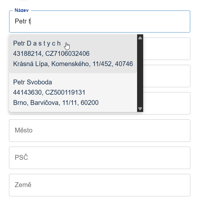The image size is (200, 205).
Task: Pick the entry with address Brno, Barvičova
Action: (56, 103)
